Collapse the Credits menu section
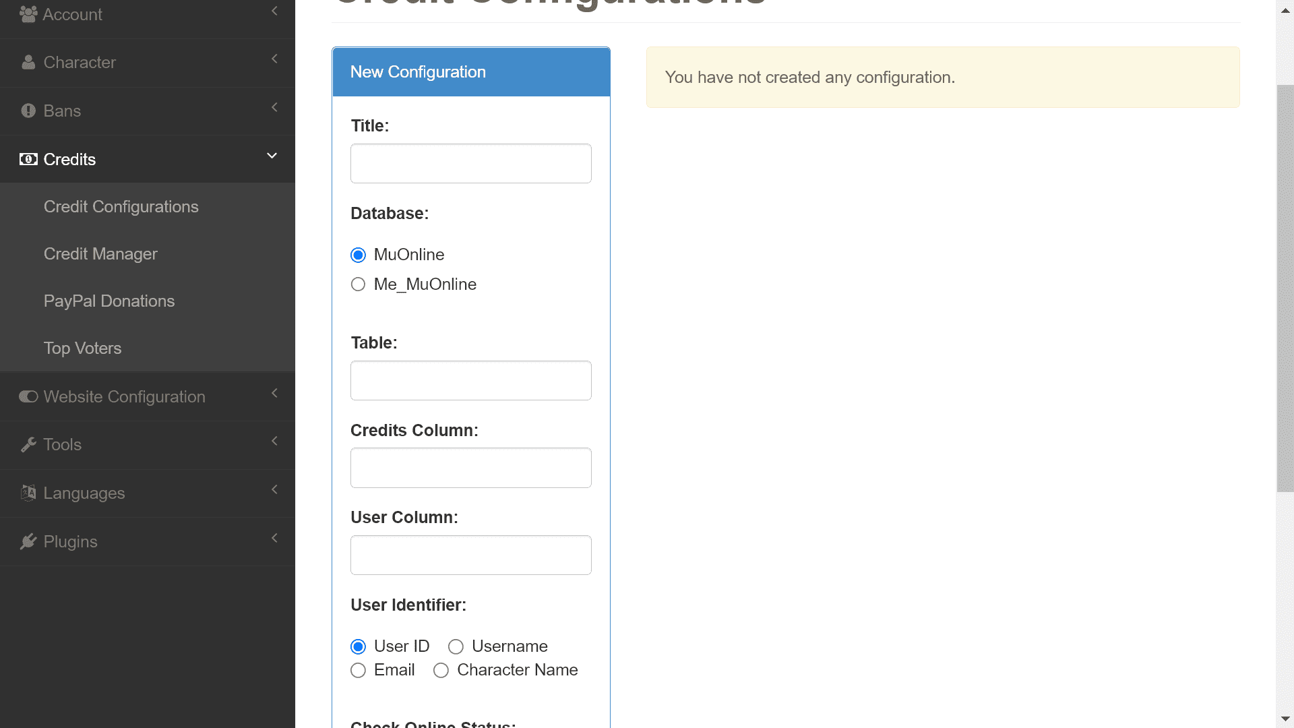 (272, 158)
